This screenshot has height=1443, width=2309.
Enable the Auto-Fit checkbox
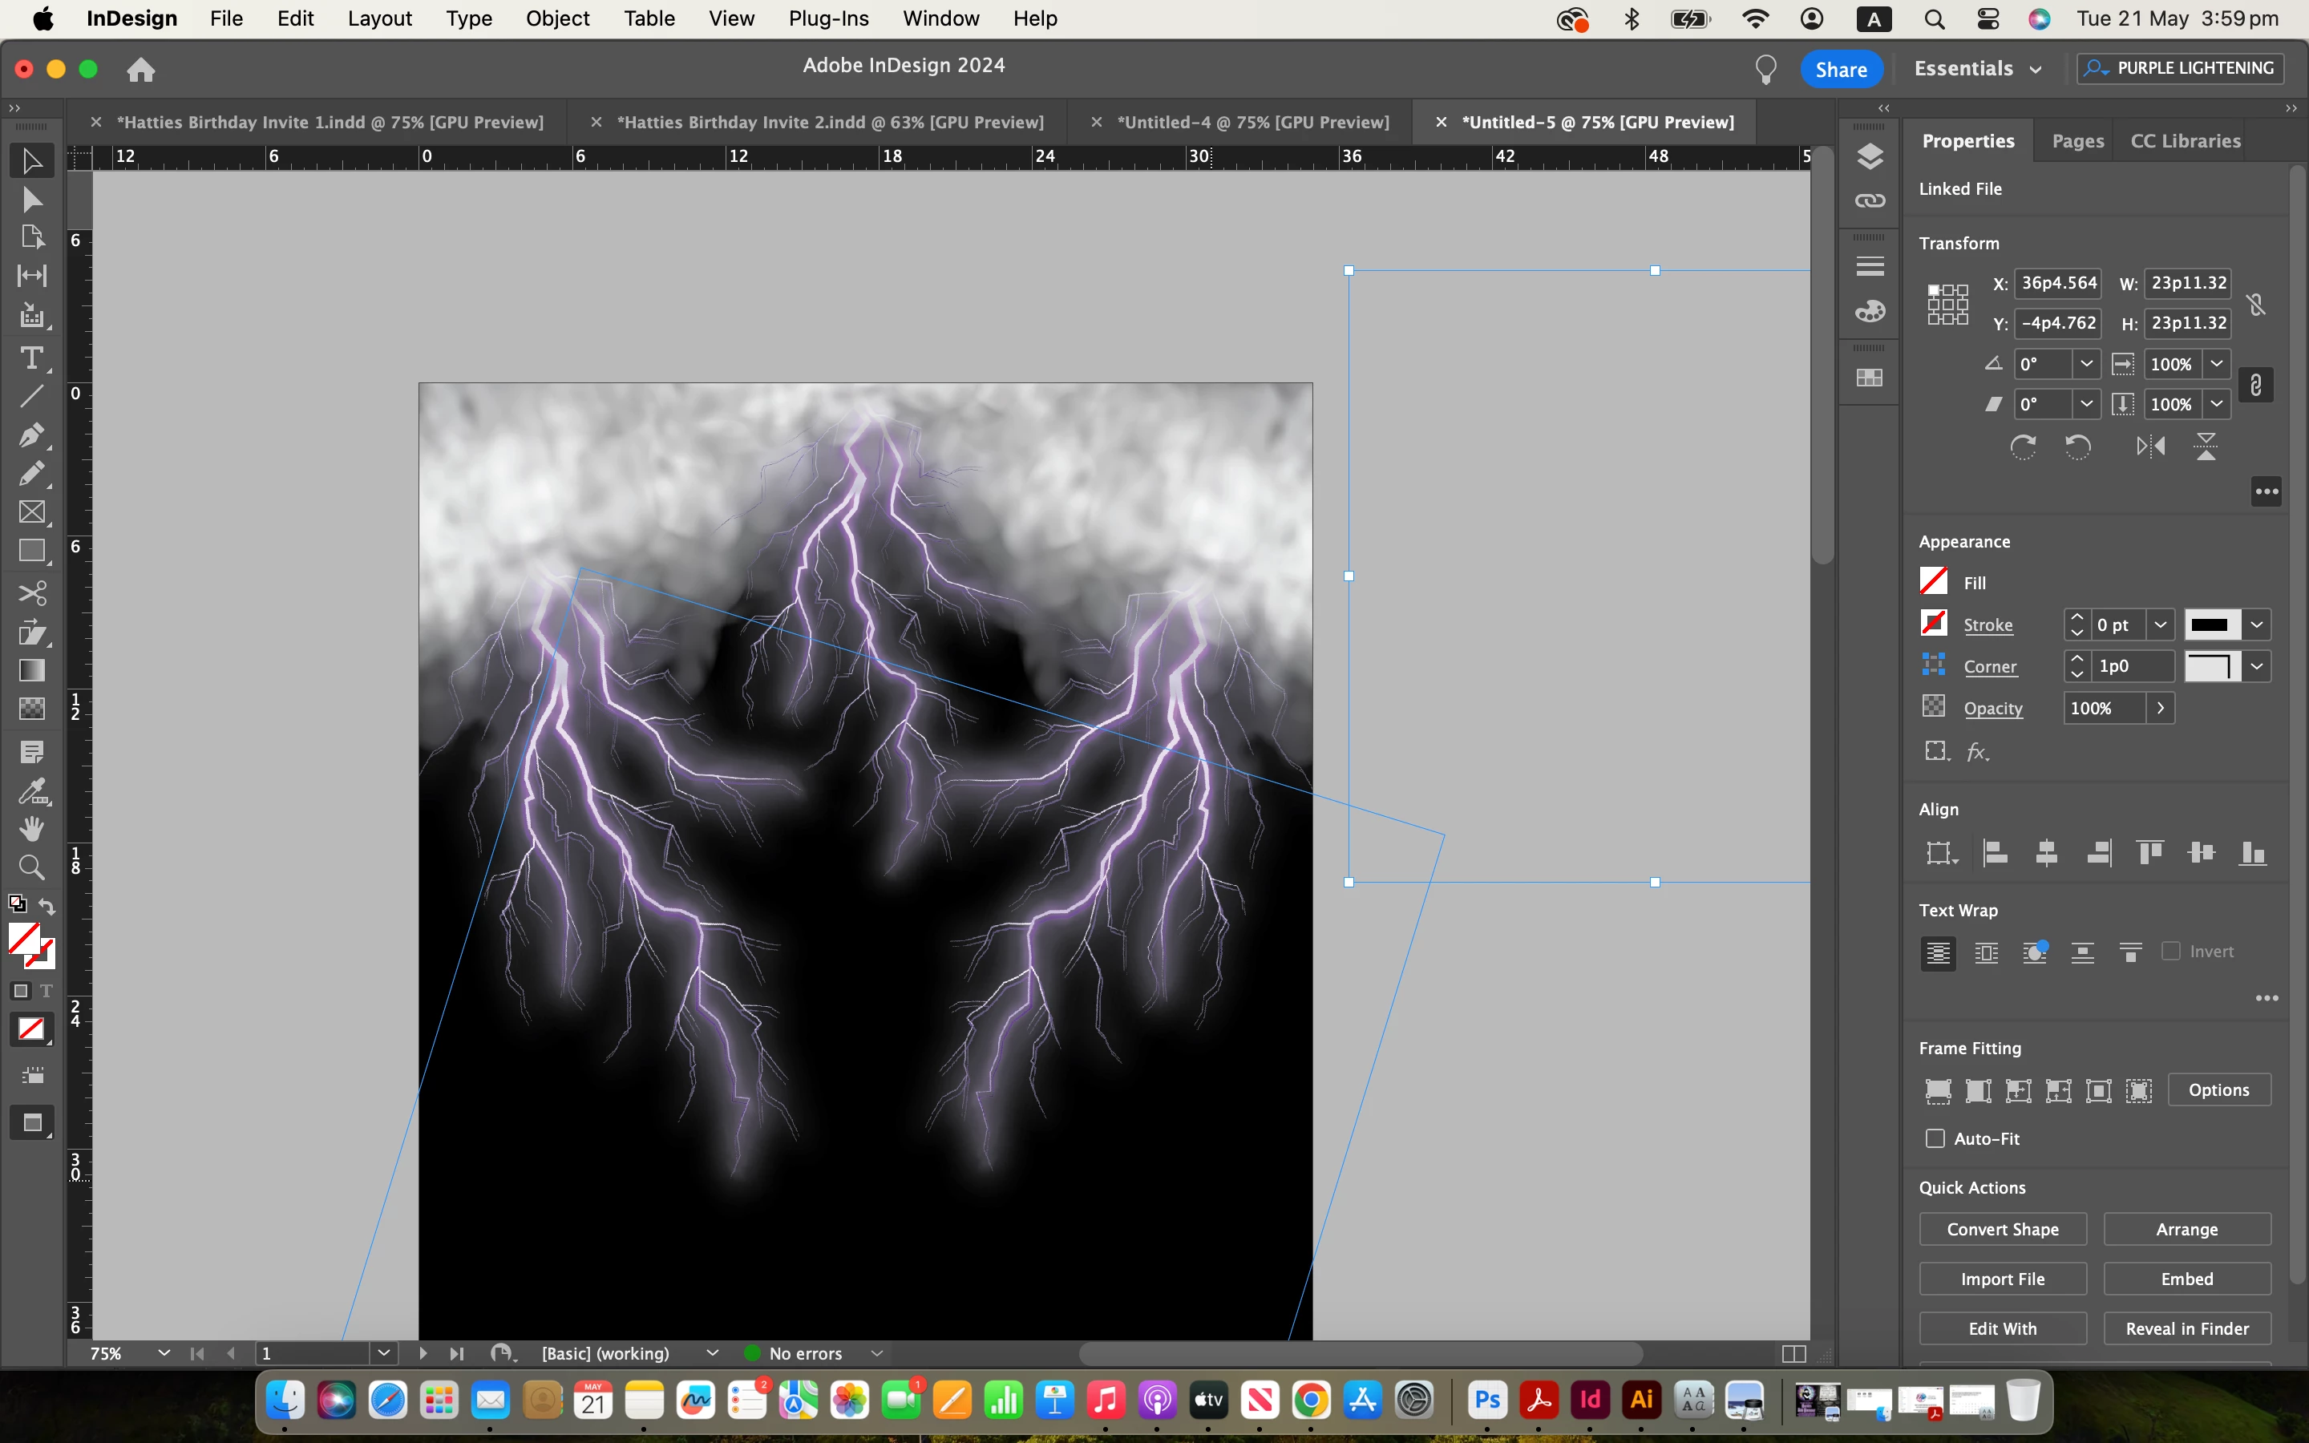1935,1138
